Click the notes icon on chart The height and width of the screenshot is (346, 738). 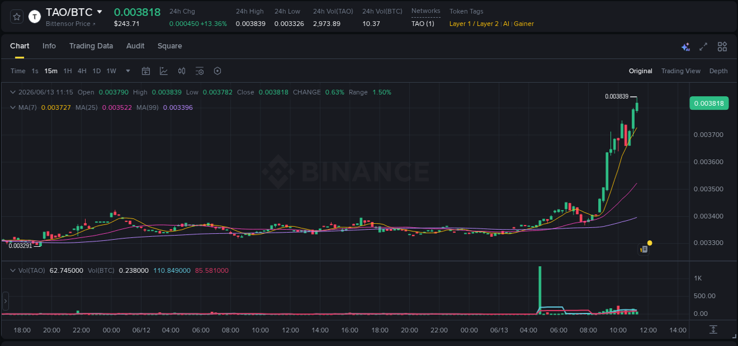(644, 249)
